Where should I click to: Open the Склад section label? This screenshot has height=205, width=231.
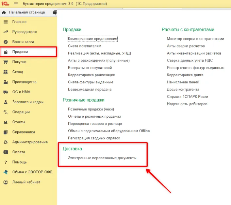[x=18, y=72]
